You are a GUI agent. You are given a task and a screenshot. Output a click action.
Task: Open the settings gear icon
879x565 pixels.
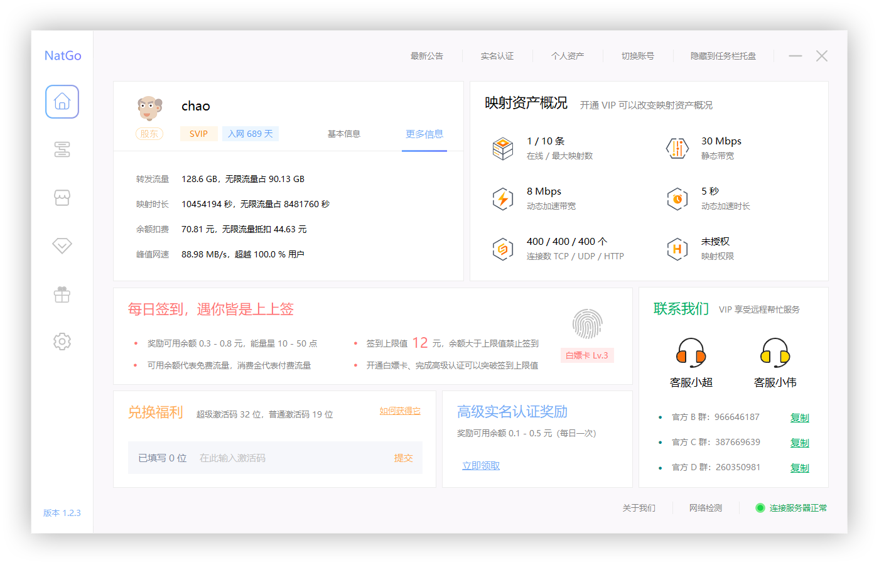(x=62, y=341)
